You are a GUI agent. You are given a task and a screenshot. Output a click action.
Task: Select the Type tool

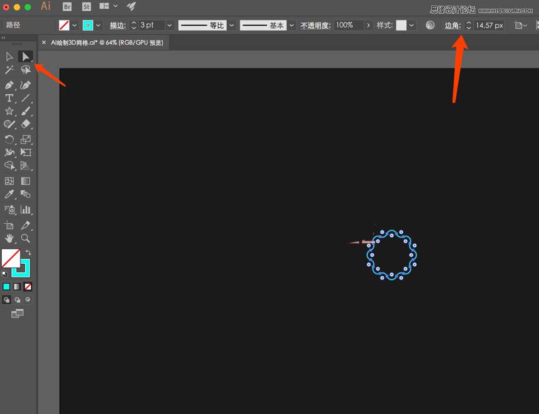point(9,98)
